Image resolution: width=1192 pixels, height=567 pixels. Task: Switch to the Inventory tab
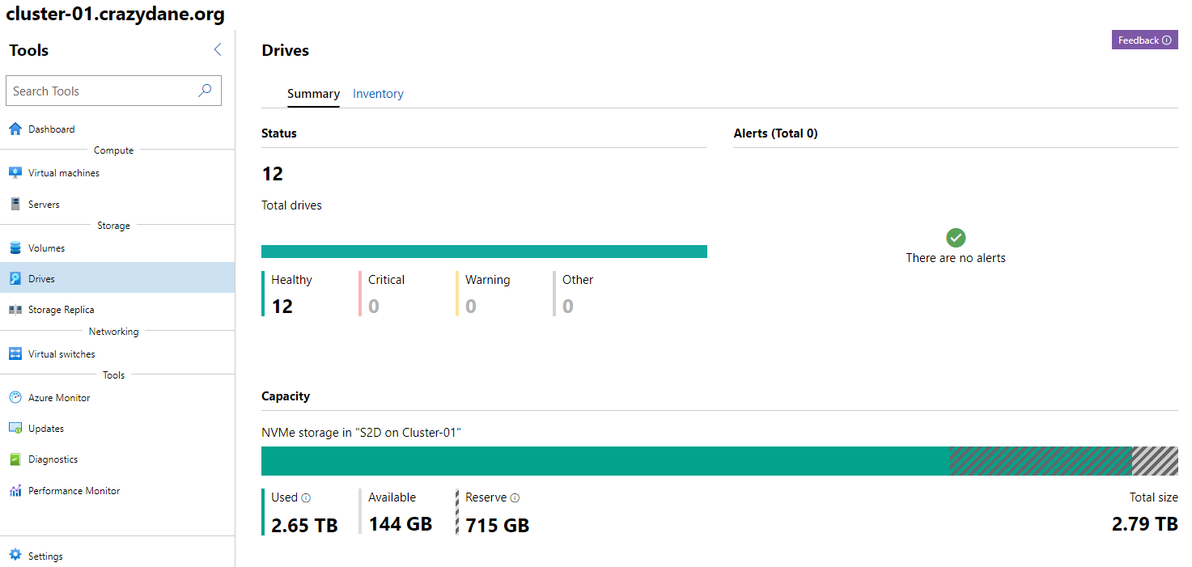[x=378, y=94]
